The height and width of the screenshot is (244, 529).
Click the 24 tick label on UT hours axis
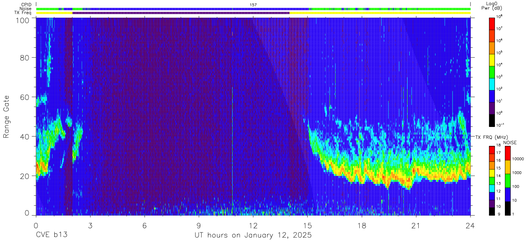click(x=470, y=225)
